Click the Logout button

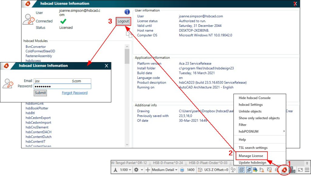pos(123,21)
